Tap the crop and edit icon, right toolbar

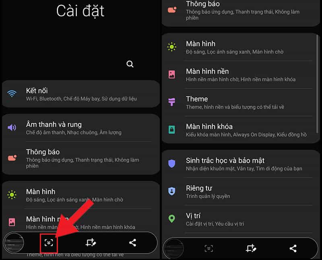pos(251,248)
